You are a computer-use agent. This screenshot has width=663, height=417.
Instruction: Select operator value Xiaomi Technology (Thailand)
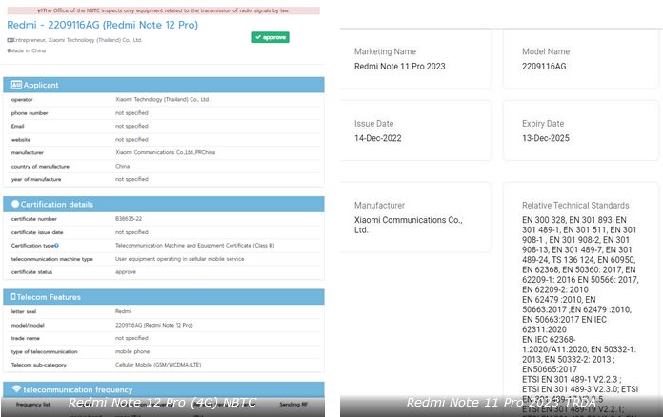point(162,99)
